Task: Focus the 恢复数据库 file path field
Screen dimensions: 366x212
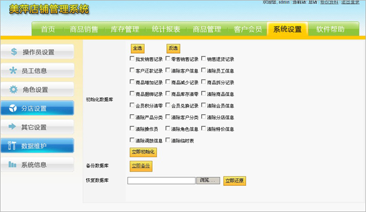Action: tap(161, 181)
